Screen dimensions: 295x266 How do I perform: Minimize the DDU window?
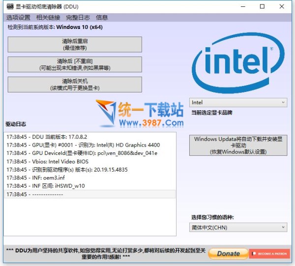(x=243, y=6)
